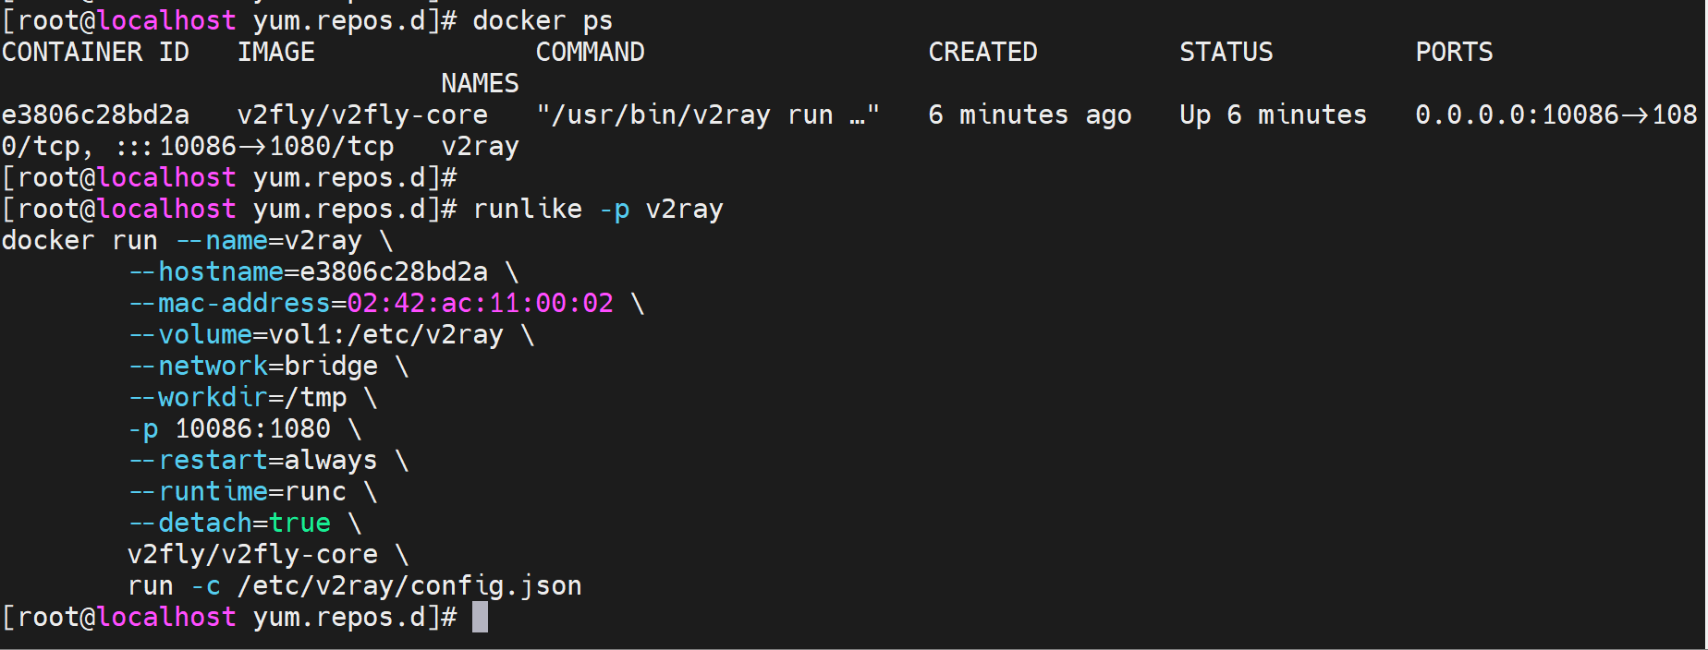Click the container ID e3806c28bd2a in docker ps output
This screenshot has height=650, width=1708.
click(95, 115)
